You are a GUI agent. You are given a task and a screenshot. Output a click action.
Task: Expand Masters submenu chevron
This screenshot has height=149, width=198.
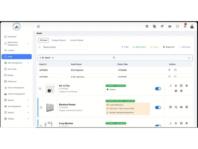[x=28, y=100]
